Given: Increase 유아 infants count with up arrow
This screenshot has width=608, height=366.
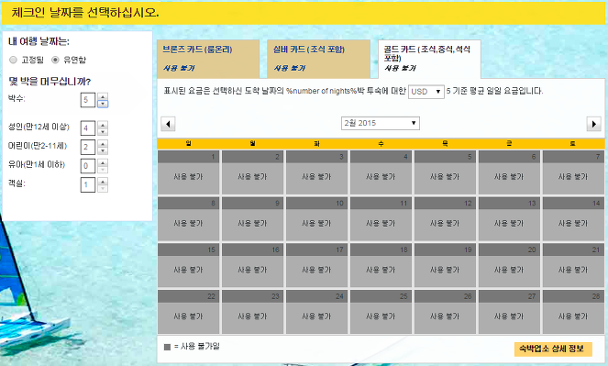Looking at the screenshot, I should click(x=103, y=162).
